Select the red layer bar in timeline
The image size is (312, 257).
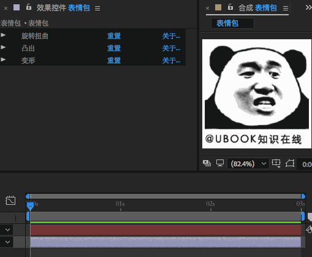tap(166, 230)
